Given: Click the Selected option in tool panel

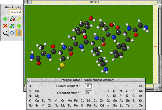Looking at the screenshot, I should tap(16, 12).
